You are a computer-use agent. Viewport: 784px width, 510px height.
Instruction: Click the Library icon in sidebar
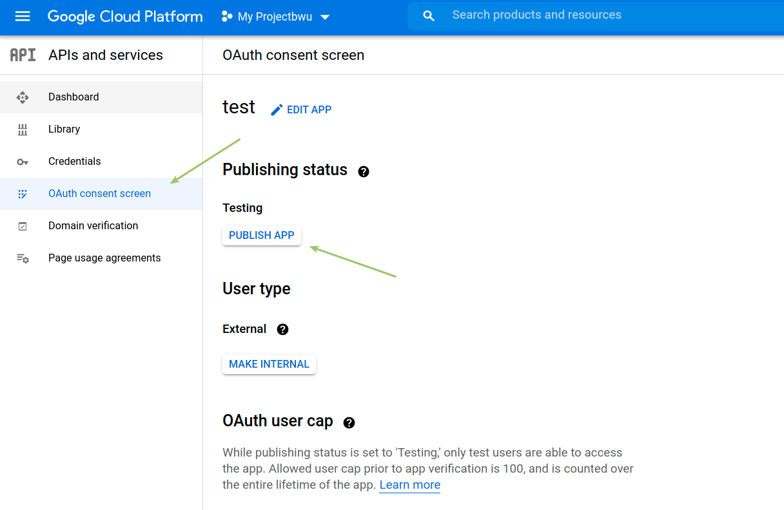tap(23, 129)
